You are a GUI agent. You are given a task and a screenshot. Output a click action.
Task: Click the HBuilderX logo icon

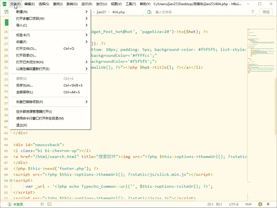pyautogui.click(x=4, y=4)
